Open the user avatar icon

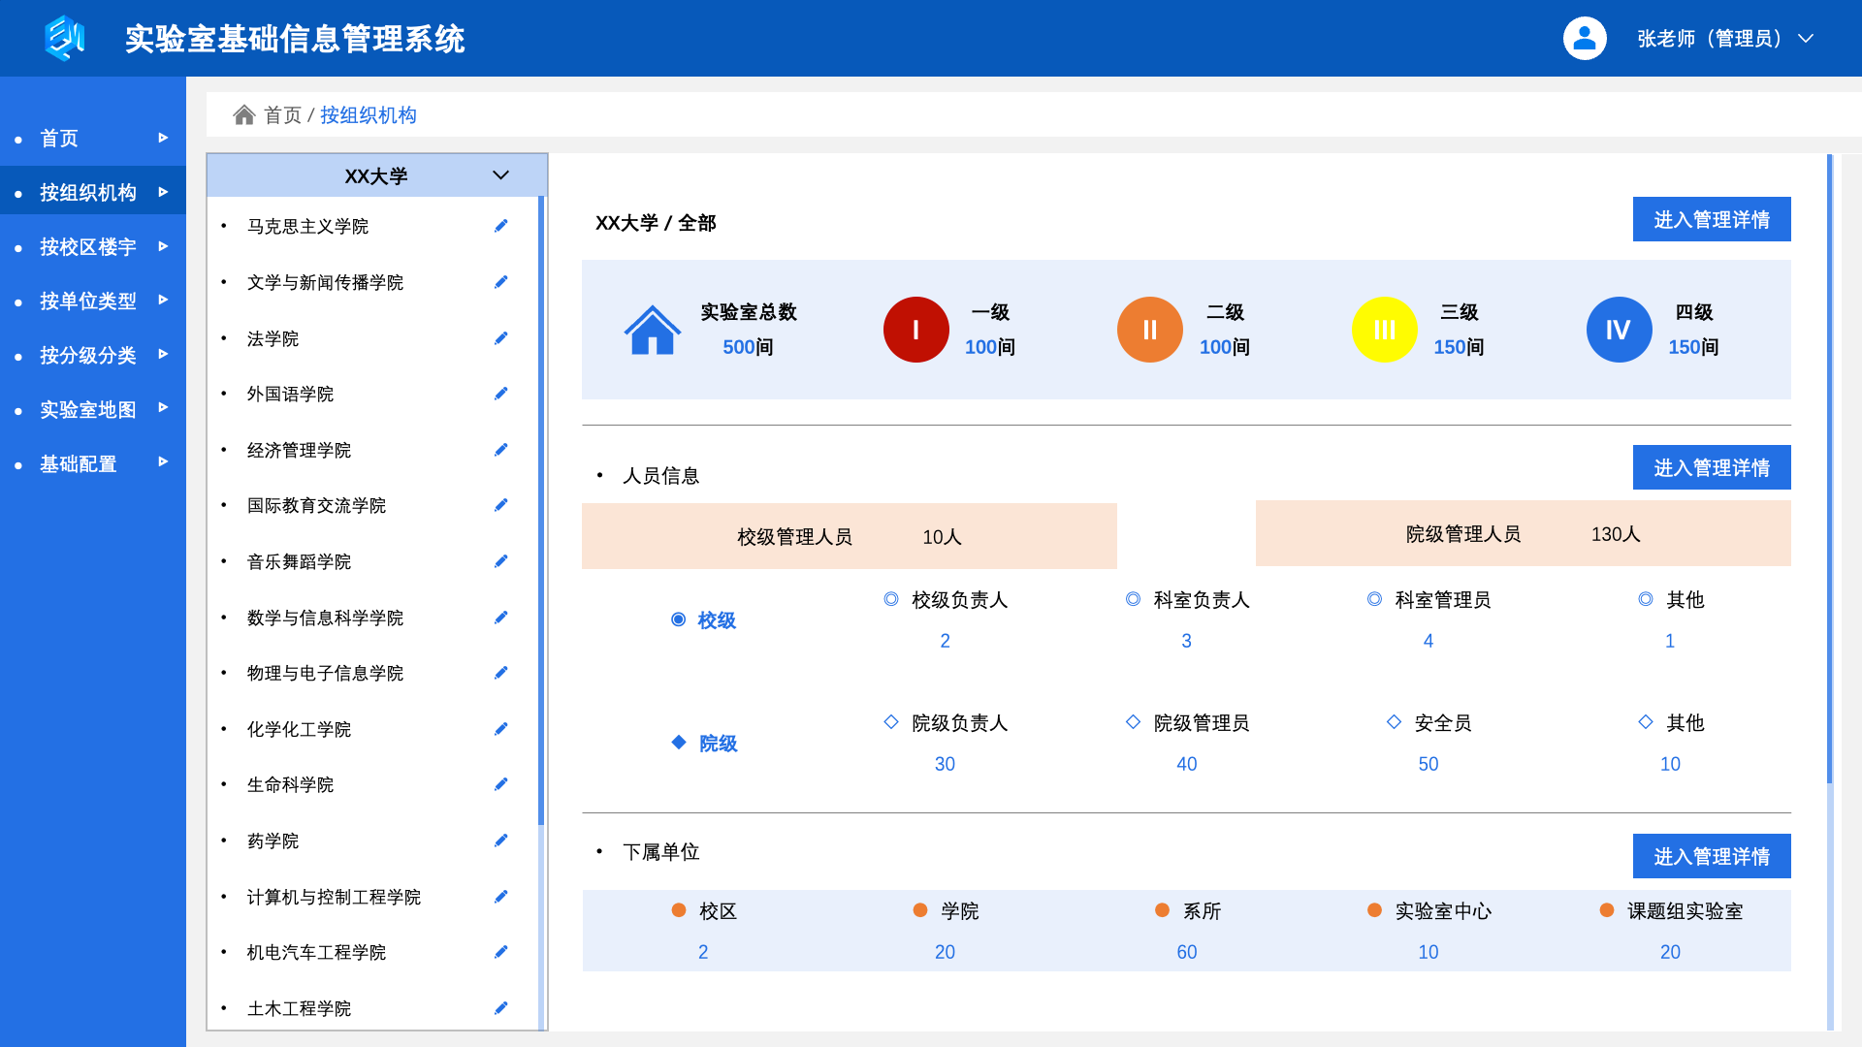coord(1584,39)
